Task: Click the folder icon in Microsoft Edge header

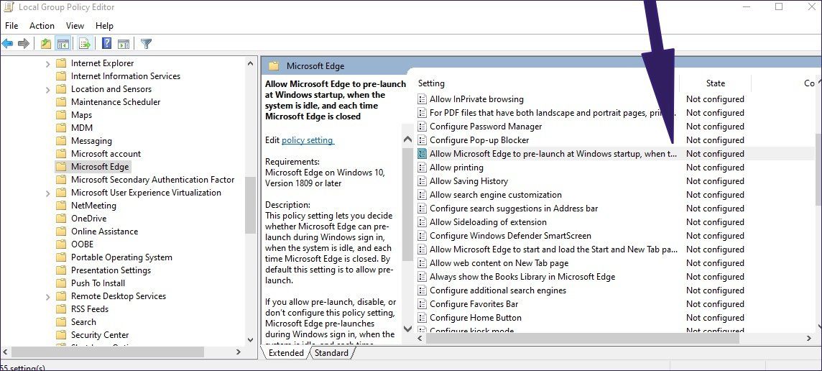Action: (273, 66)
